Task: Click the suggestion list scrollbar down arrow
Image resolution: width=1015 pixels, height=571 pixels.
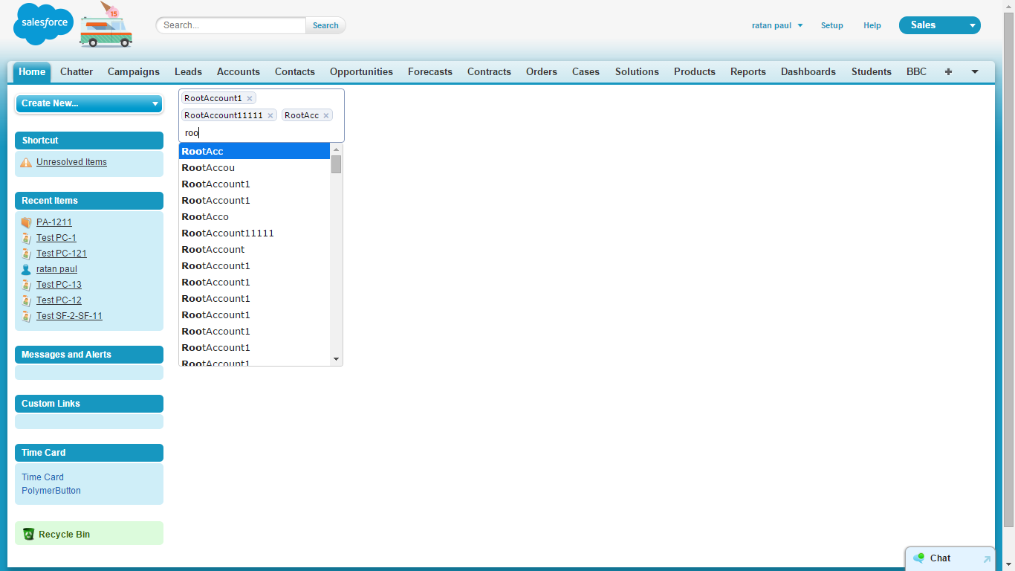Action: 336,358
